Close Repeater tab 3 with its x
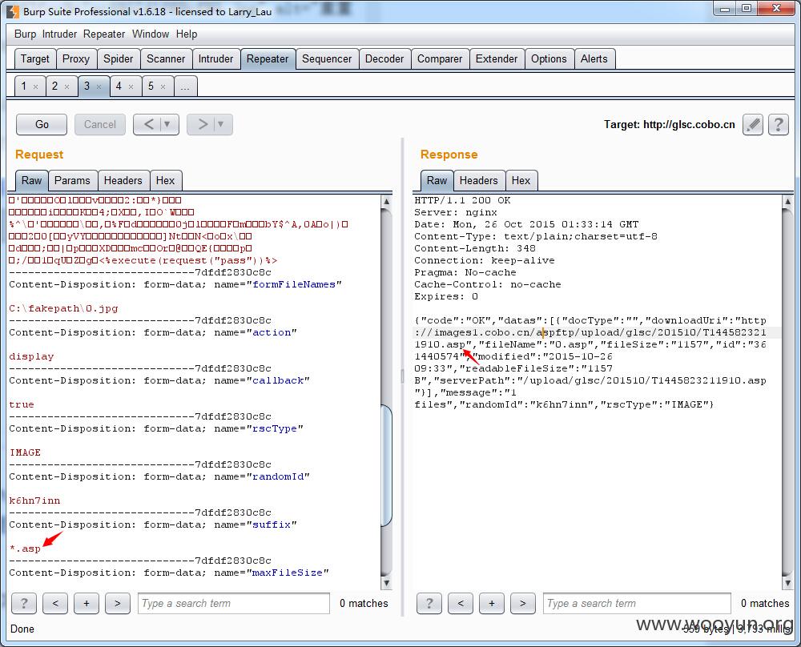Viewport: 801px width, 647px height. (99, 86)
